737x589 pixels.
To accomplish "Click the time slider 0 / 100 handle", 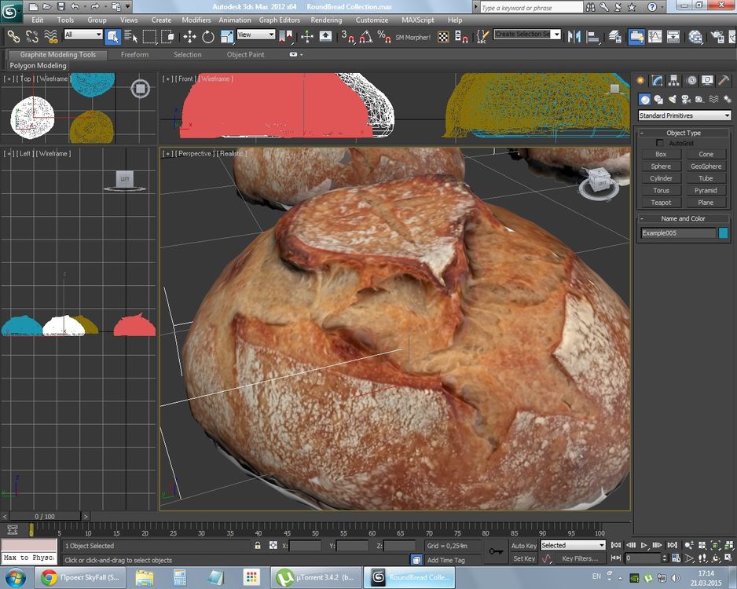I will pos(45,516).
